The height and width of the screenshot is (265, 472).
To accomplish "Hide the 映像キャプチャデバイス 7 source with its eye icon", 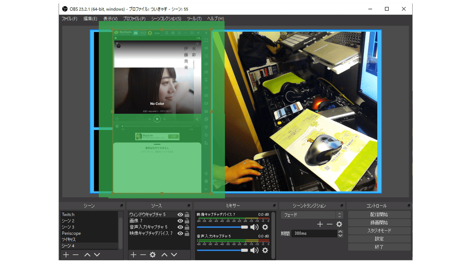I will click(180, 234).
